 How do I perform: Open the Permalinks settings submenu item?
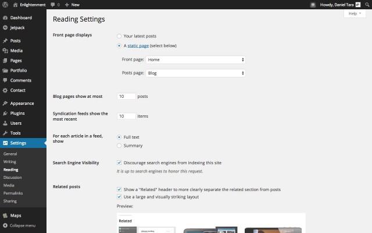point(13,193)
